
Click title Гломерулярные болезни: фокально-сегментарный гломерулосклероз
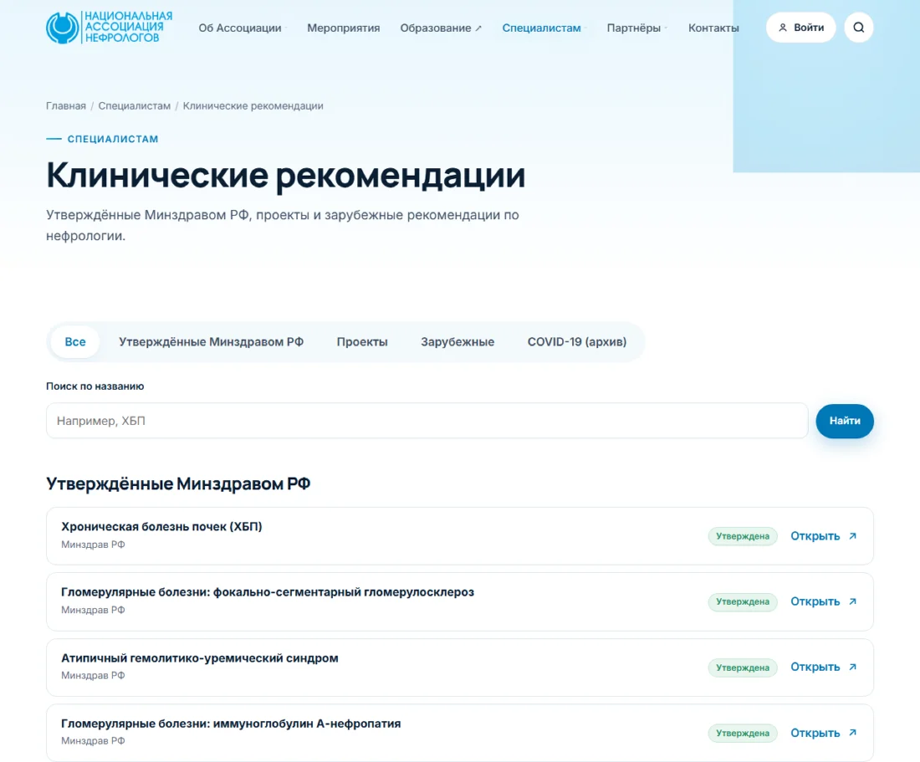pos(268,592)
